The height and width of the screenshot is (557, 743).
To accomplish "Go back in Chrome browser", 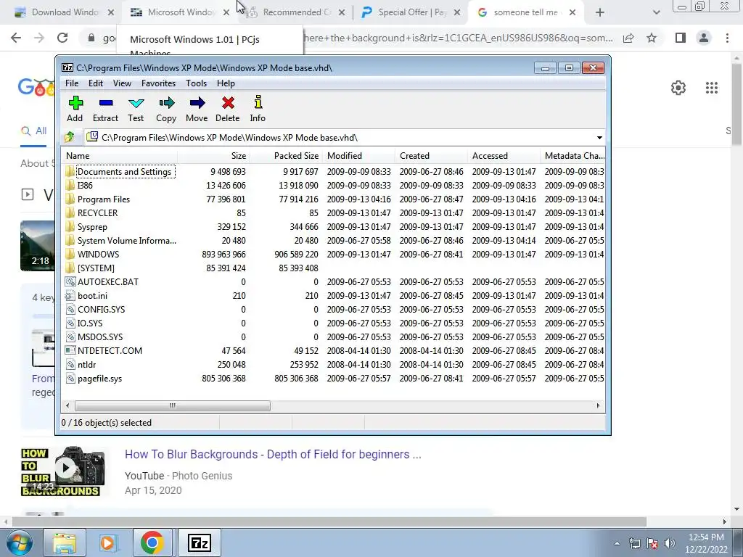I will (x=16, y=38).
